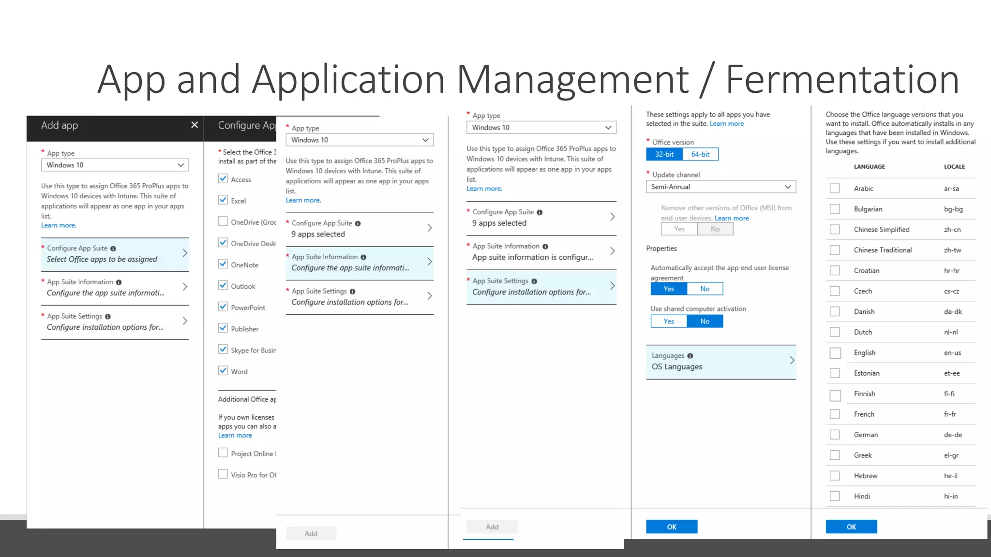Viewport: 991px width, 557px height.
Task: Select 32-bit Office version
Action: [664, 154]
